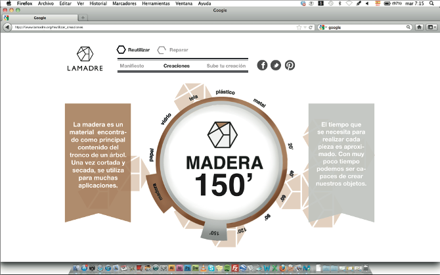The image size is (440, 275).
Task: Open the Editar menu
Action: click(66, 3)
